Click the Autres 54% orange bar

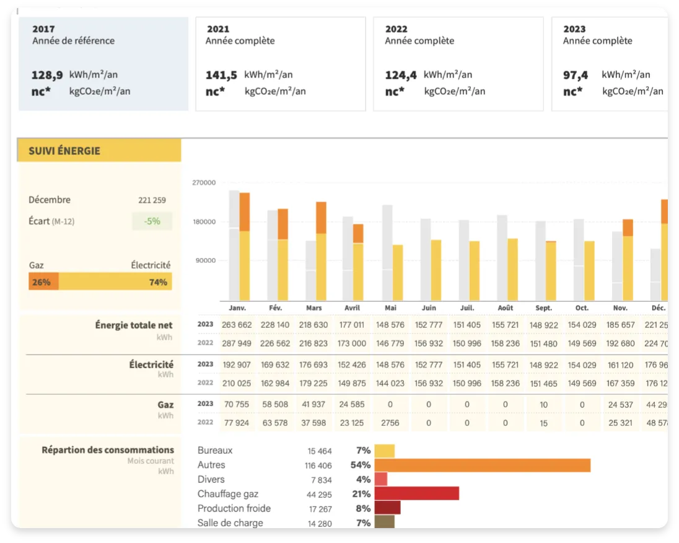point(482,466)
